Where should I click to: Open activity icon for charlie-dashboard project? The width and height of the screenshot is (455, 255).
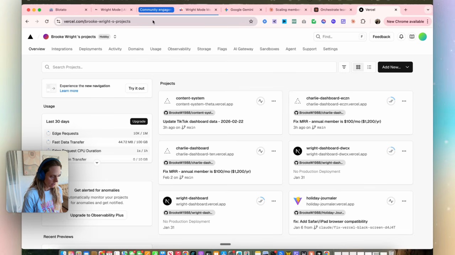tap(261, 151)
